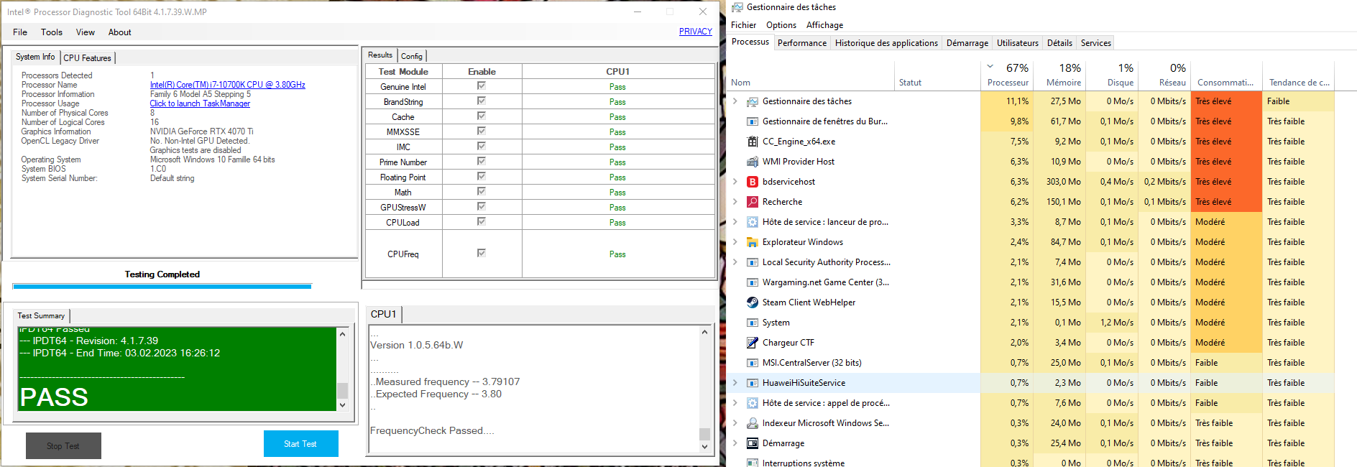Click the Chargeur CTF icon

click(x=753, y=343)
